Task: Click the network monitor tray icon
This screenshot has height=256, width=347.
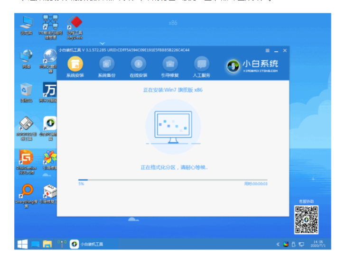Action: [x=301, y=244]
